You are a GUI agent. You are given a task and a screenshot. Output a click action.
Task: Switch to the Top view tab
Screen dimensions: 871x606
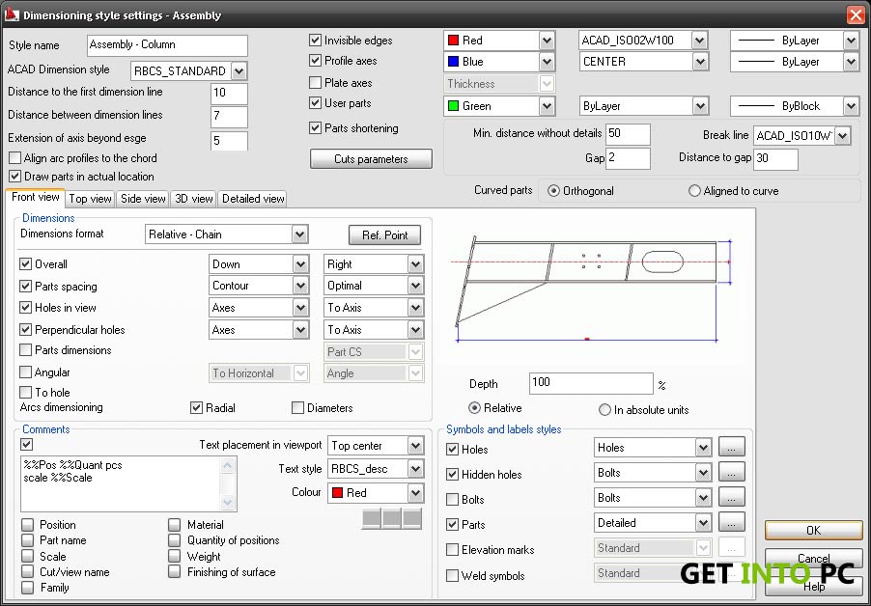[x=91, y=199]
